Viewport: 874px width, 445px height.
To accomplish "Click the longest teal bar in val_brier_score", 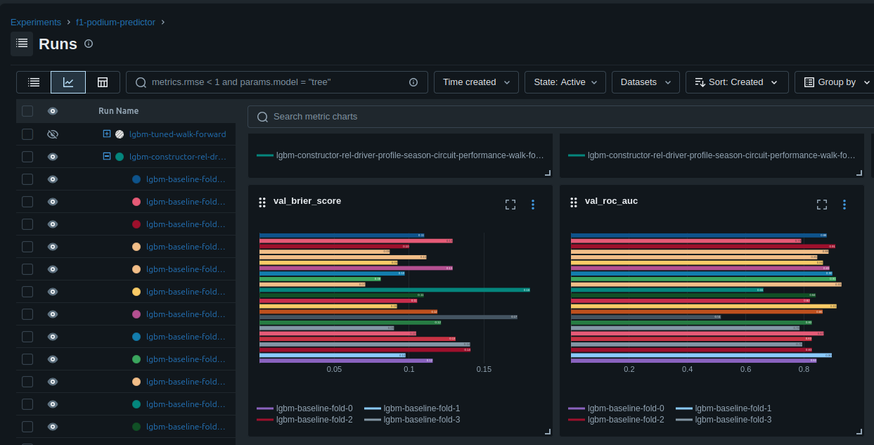I will tap(394, 290).
